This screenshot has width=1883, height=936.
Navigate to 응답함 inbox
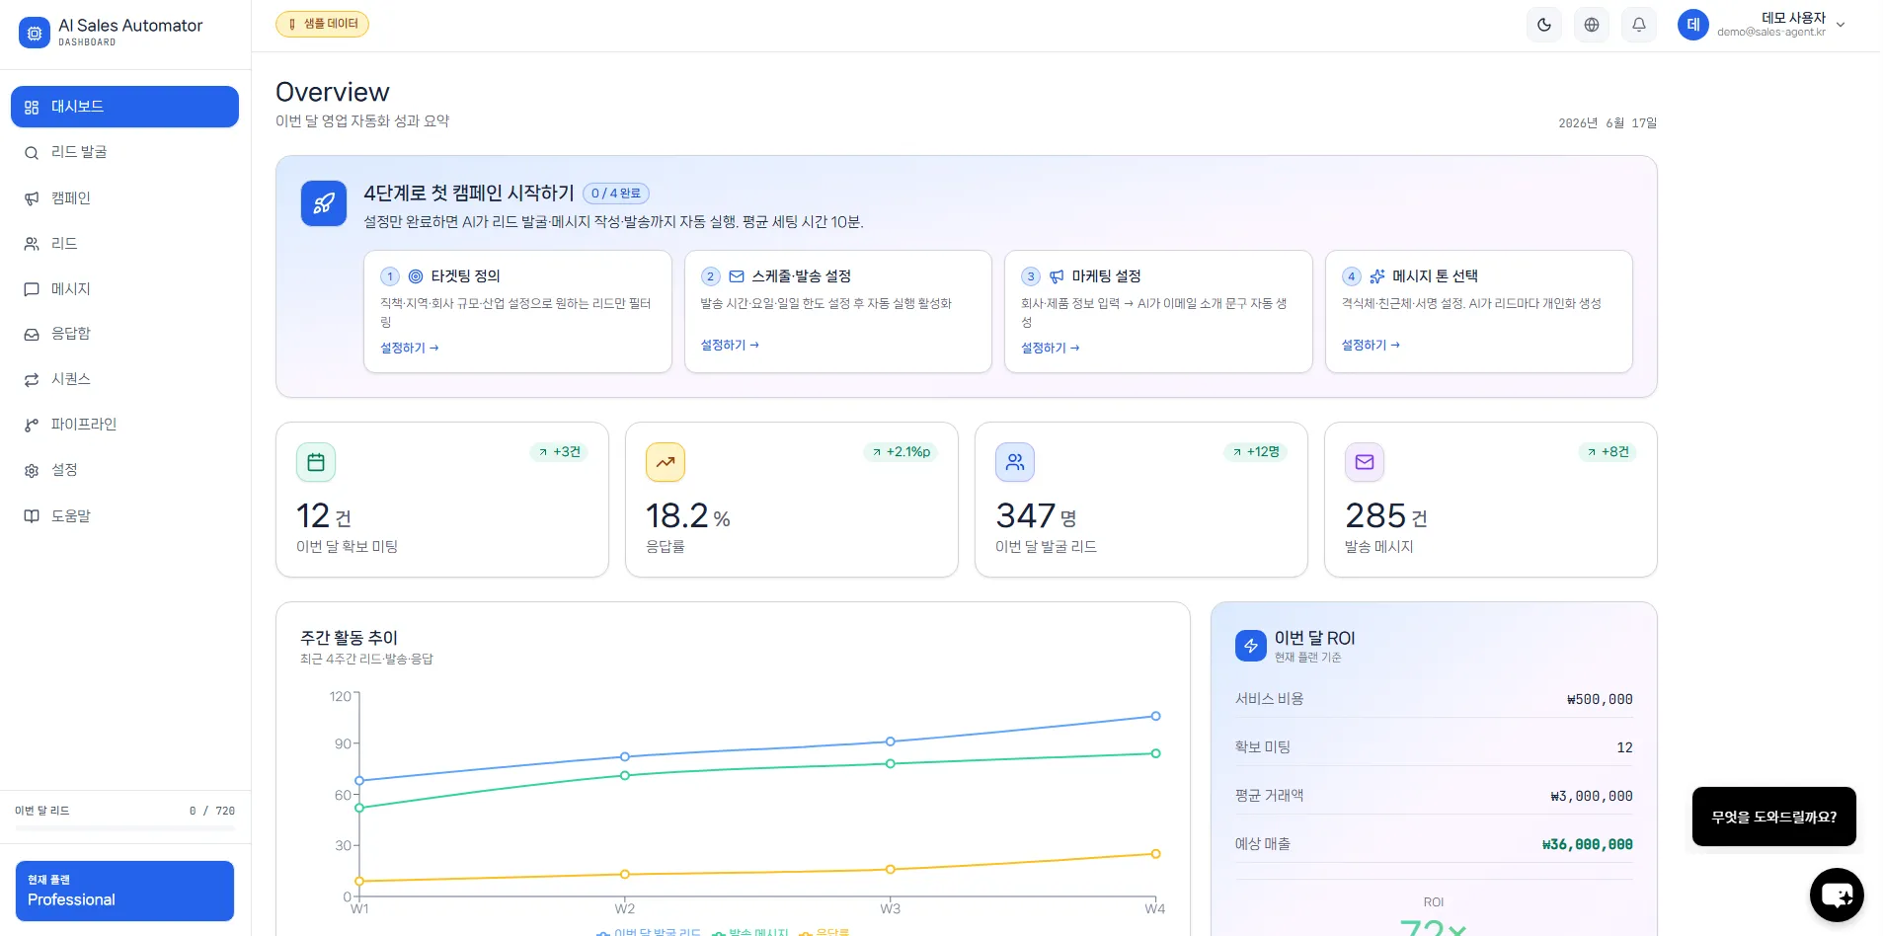pos(124,334)
